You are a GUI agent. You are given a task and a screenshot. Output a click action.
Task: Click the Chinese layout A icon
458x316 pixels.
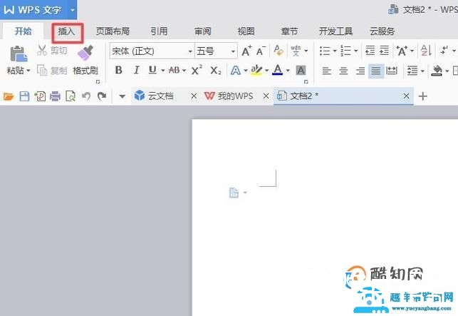[x=402, y=51]
